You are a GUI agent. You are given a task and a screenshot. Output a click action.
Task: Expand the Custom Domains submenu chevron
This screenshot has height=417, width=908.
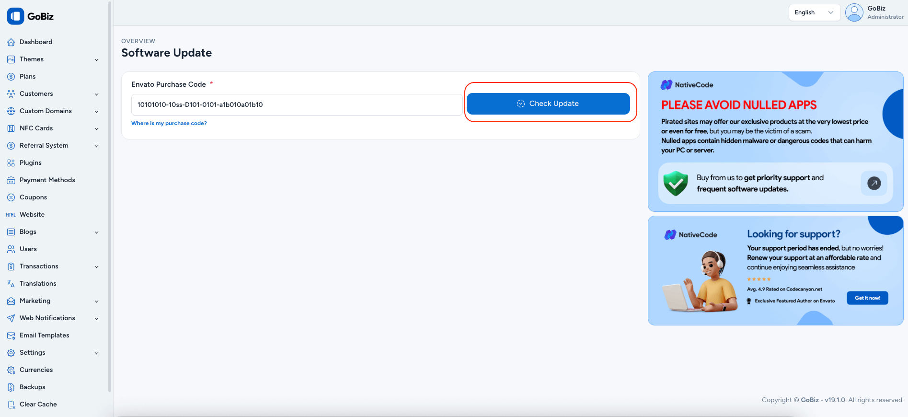tap(96, 112)
